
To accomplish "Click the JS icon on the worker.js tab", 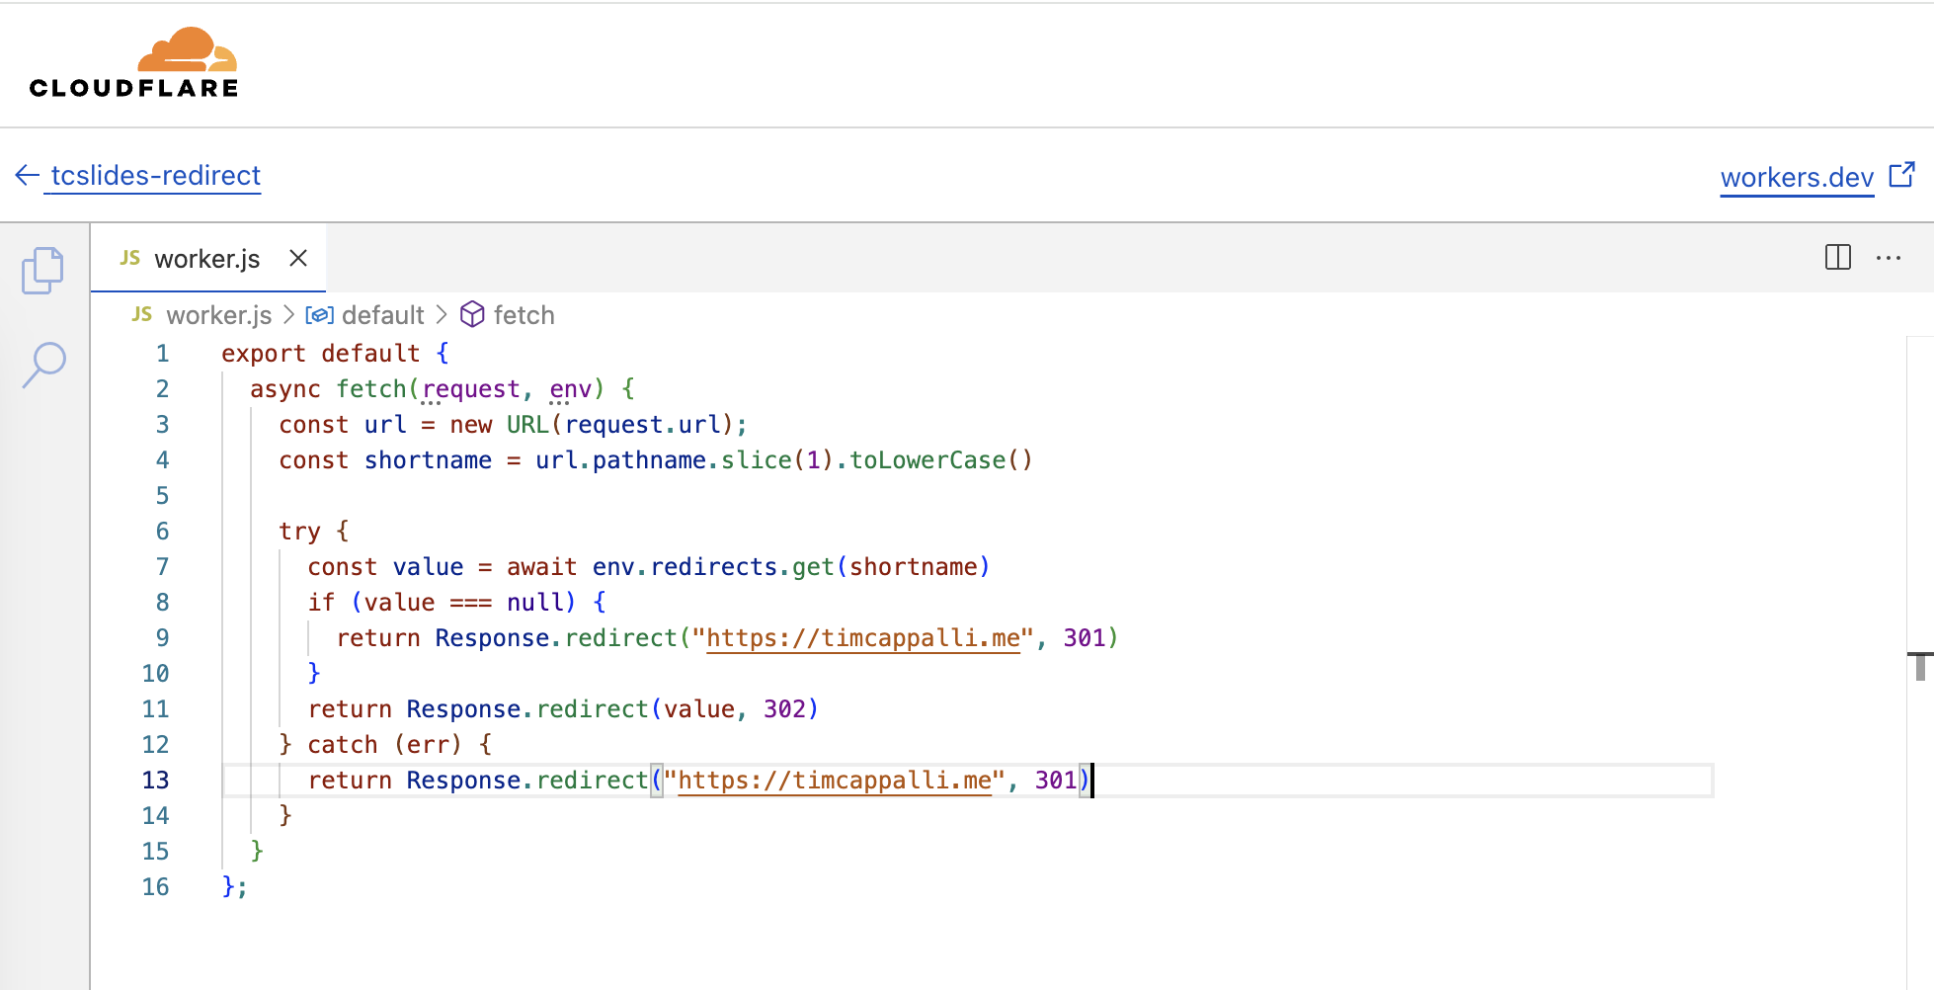I will (x=129, y=258).
